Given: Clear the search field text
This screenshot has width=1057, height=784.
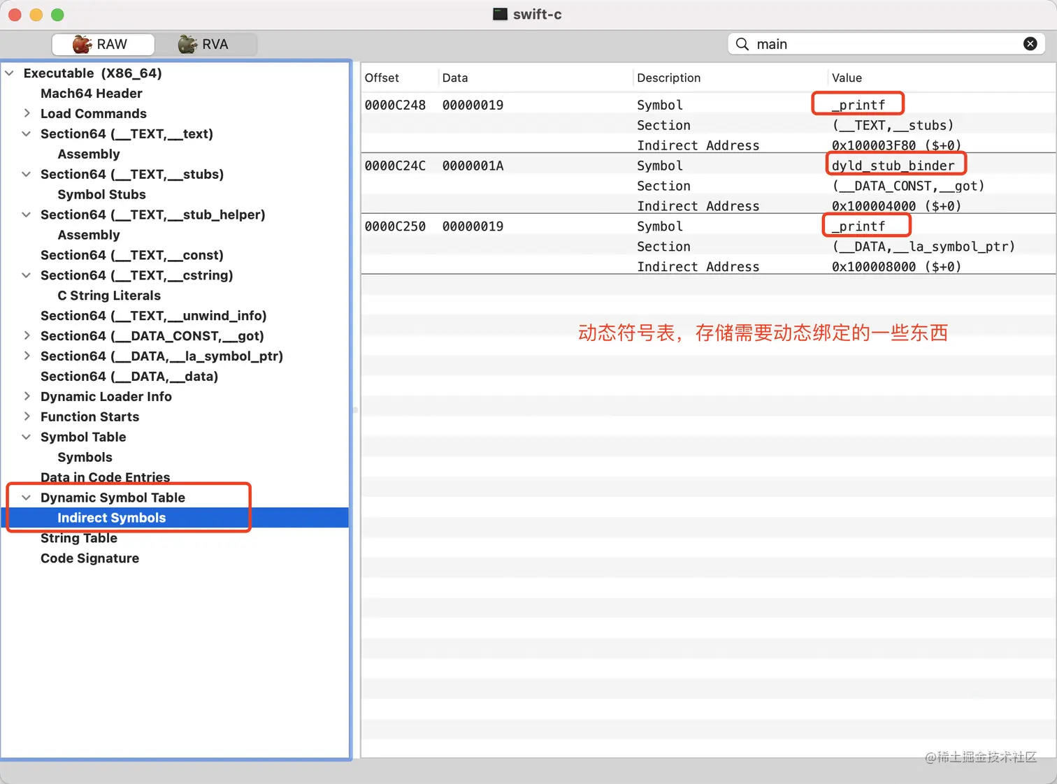Looking at the screenshot, I should pyautogui.click(x=1030, y=44).
